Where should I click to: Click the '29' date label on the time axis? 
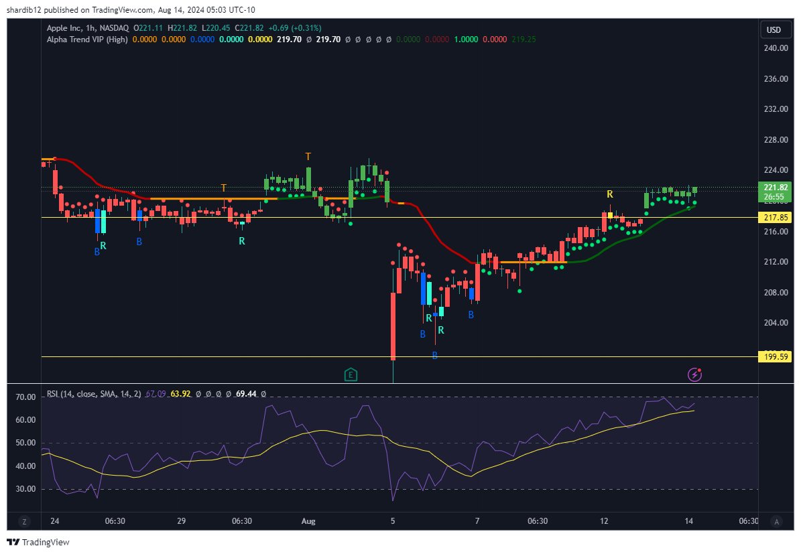point(182,521)
